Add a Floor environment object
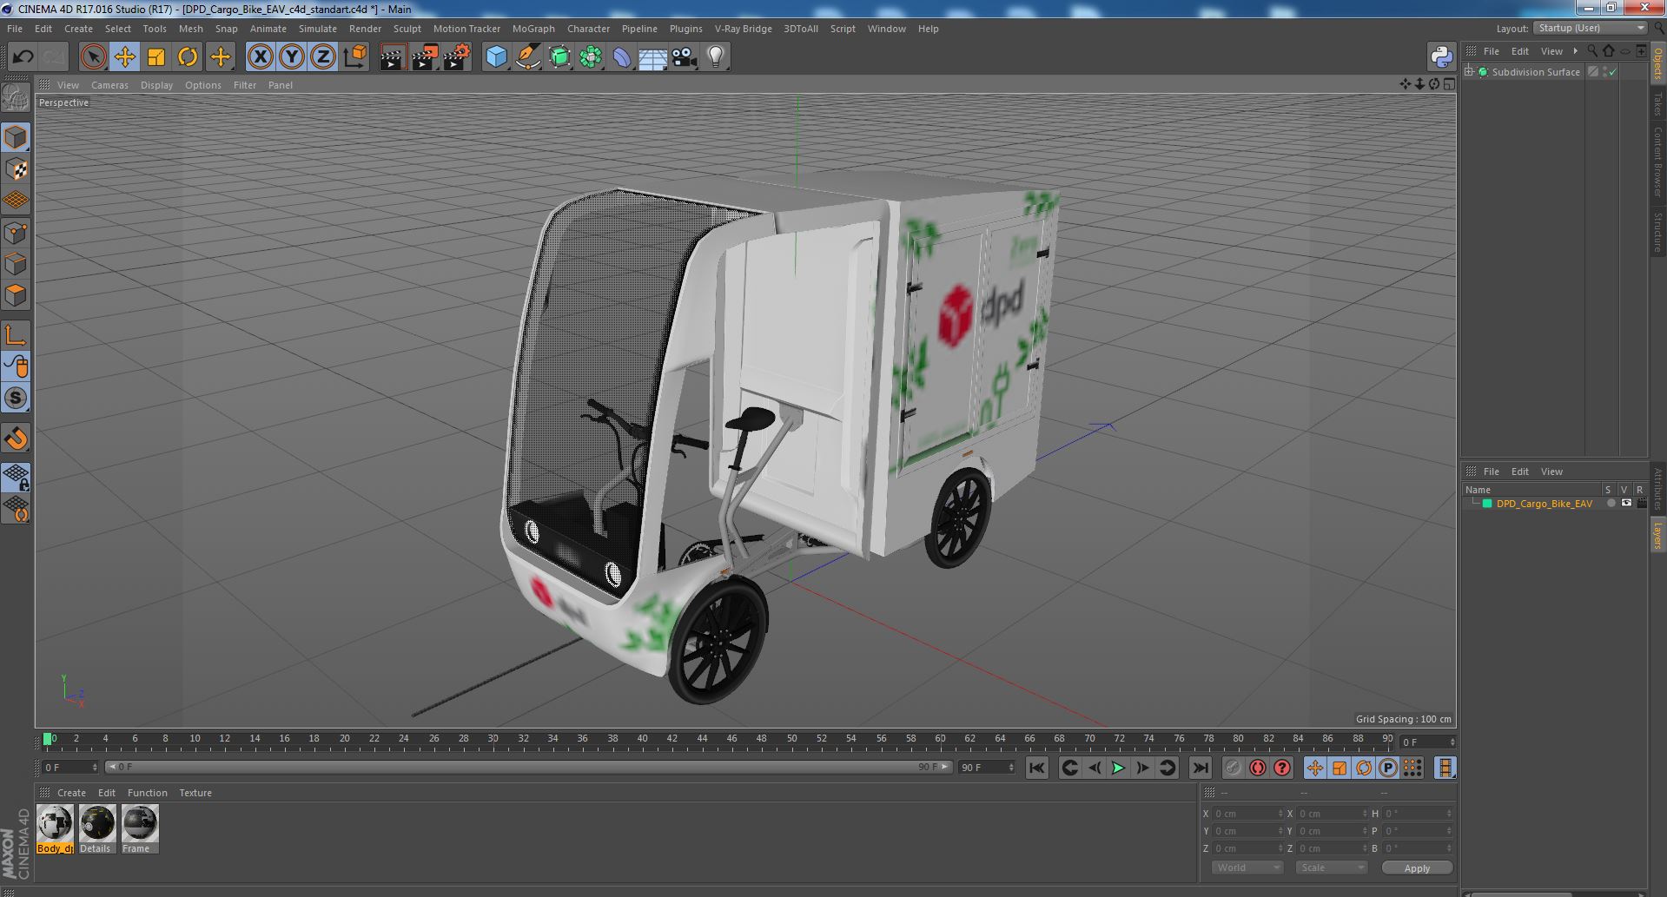Viewport: 1667px width, 897px height. coord(652,57)
